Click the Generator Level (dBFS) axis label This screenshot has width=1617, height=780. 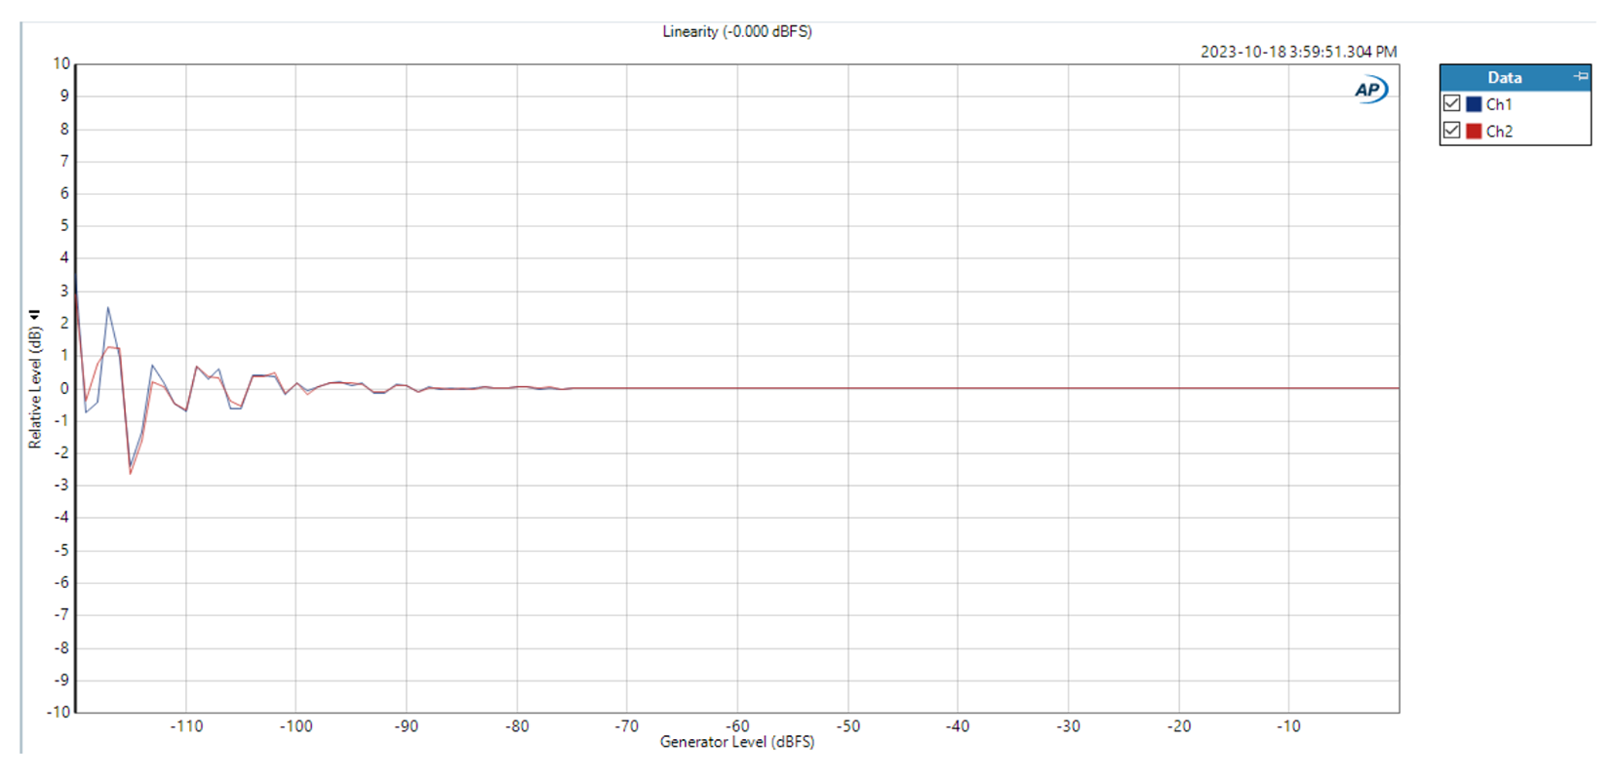pyautogui.click(x=736, y=742)
